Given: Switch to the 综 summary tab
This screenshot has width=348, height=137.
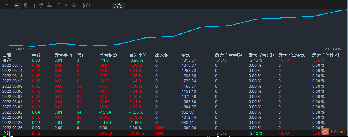Looking at the screenshot, I should (9, 6).
